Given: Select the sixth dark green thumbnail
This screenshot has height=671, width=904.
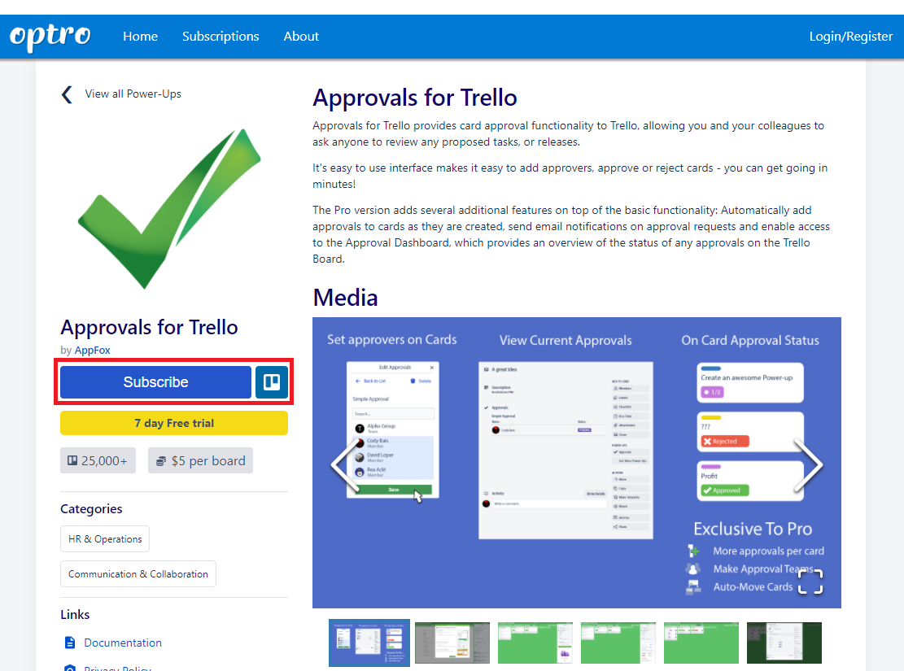Looking at the screenshot, I should point(784,643).
